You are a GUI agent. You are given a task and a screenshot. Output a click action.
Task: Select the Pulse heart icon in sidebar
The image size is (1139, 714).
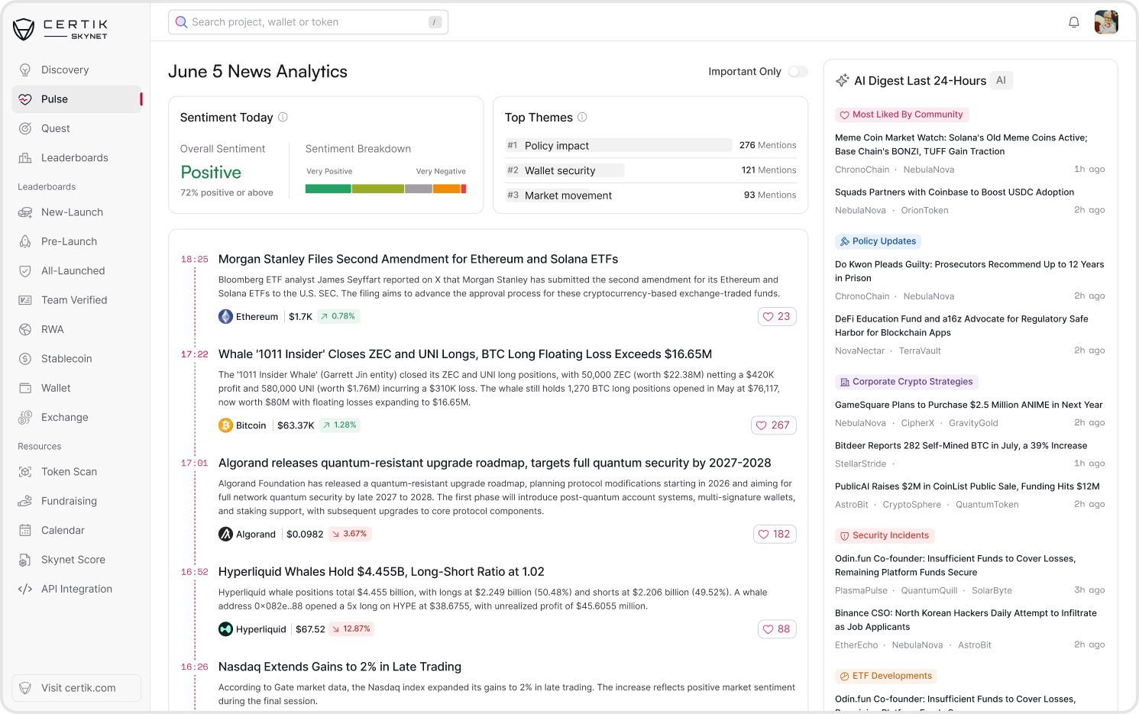pyautogui.click(x=25, y=99)
